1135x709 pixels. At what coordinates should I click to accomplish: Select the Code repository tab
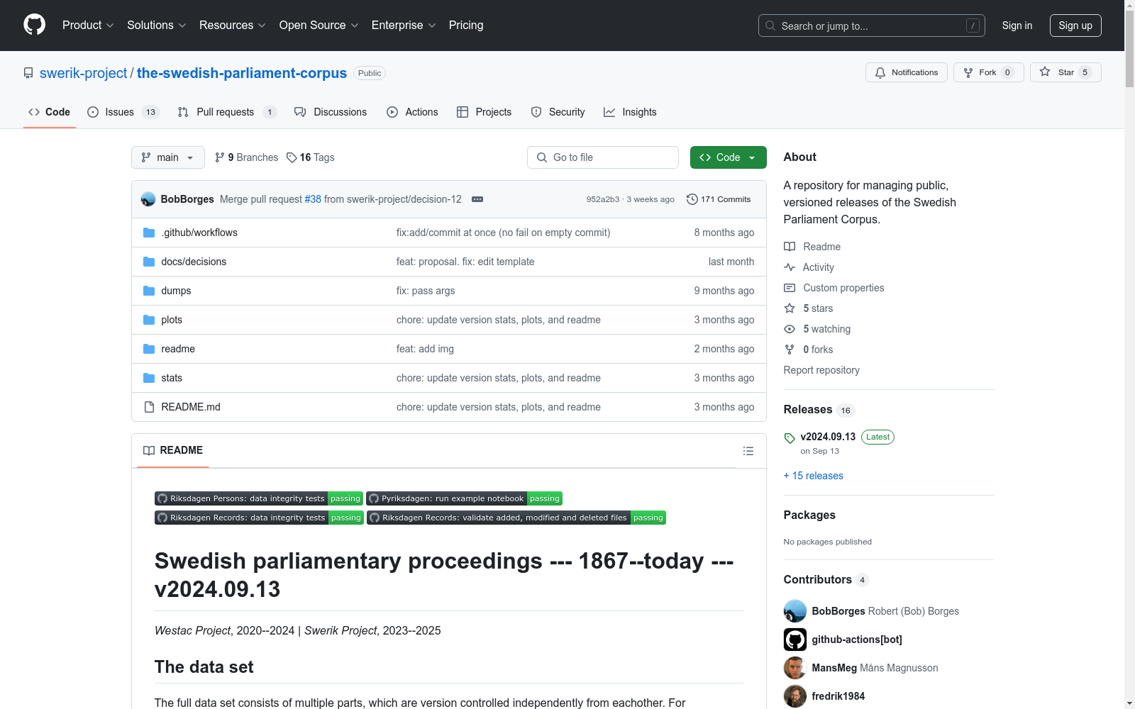click(50, 112)
